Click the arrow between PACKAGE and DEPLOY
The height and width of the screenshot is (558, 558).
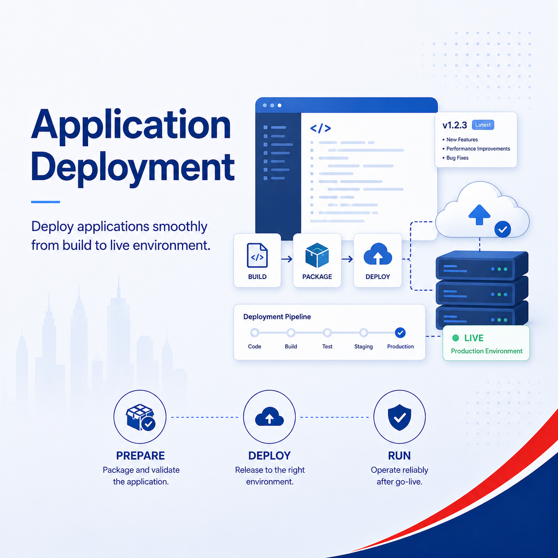pos(348,259)
